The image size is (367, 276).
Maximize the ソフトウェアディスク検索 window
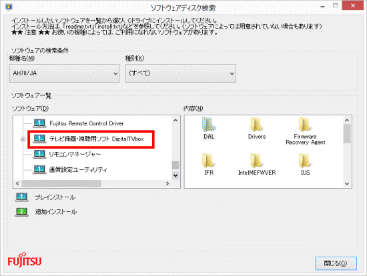(336, 5)
